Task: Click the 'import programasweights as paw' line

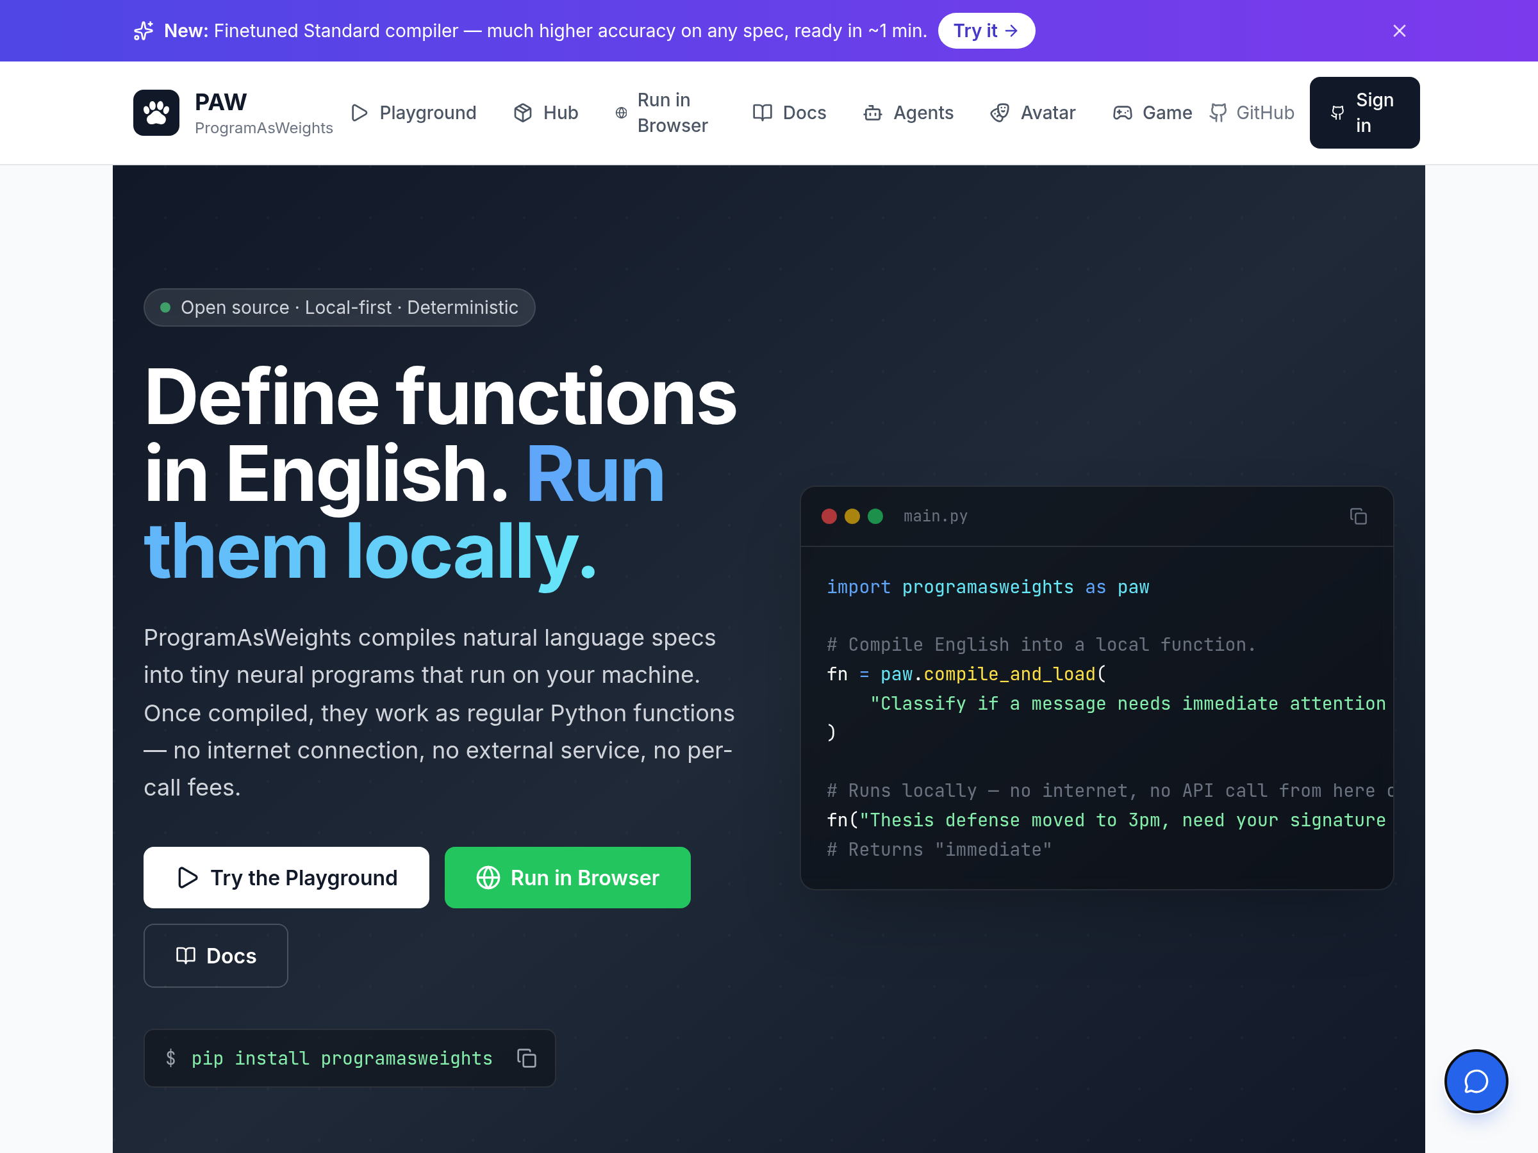Action: [988, 587]
